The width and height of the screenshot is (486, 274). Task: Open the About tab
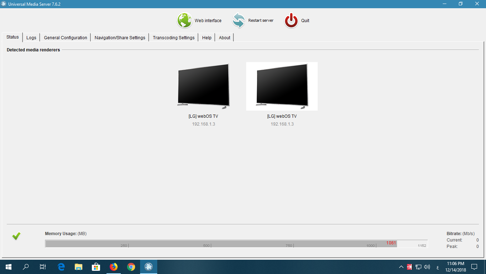pyautogui.click(x=224, y=37)
